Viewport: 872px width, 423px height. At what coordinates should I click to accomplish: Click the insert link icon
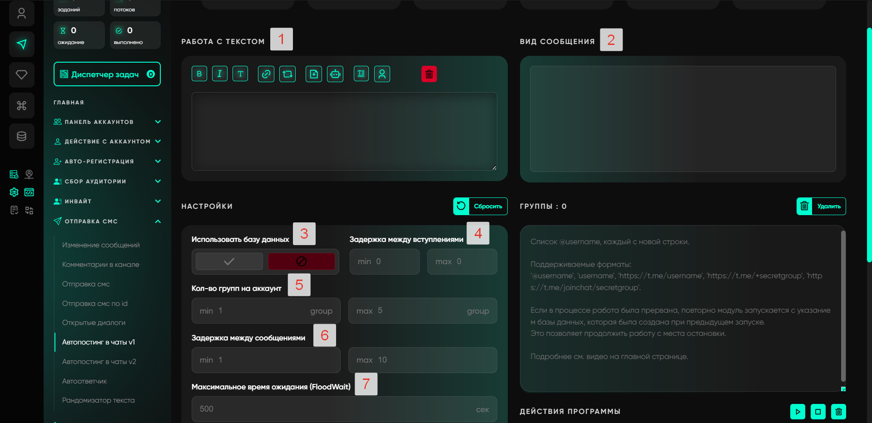(x=266, y=74)
